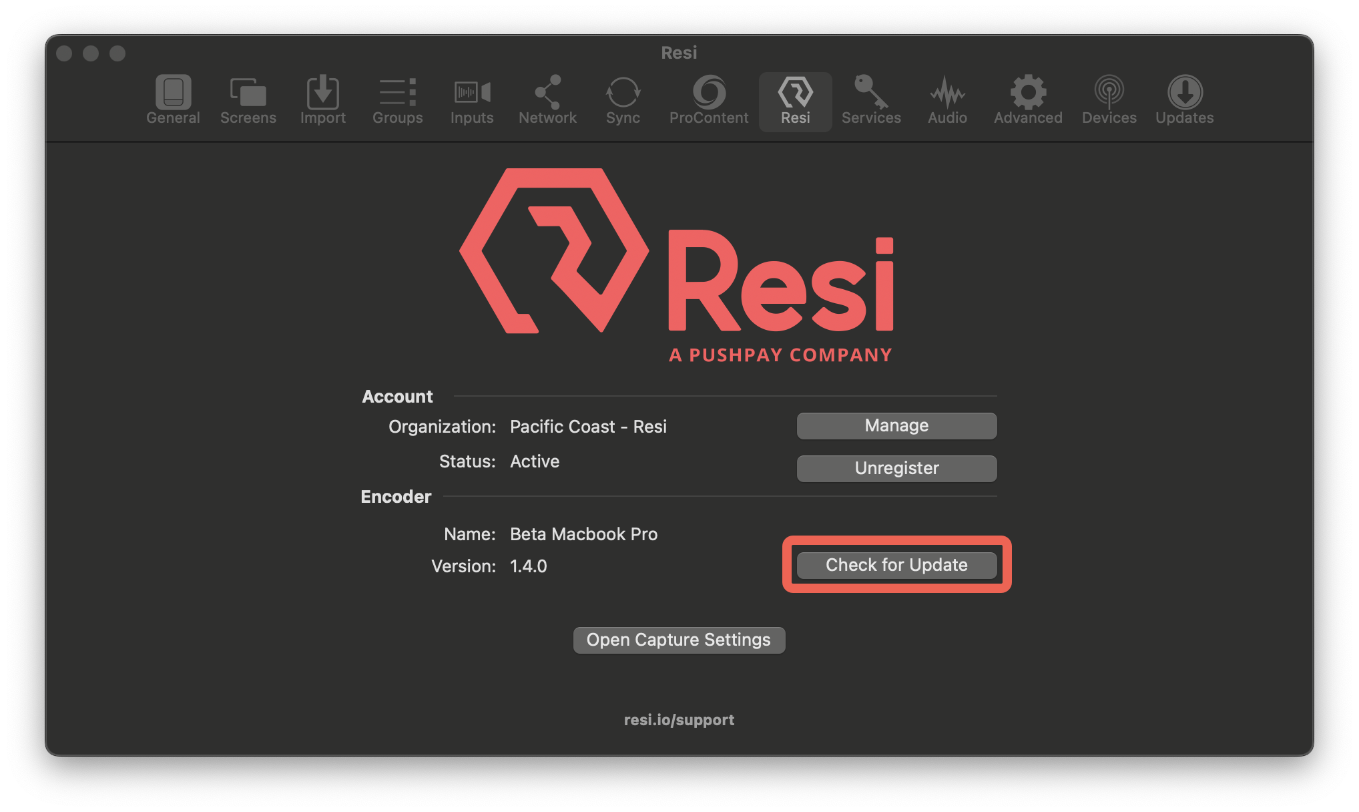Select the ProContent icon
Viewport: 1359px width, 812px height.
[708, 100]
